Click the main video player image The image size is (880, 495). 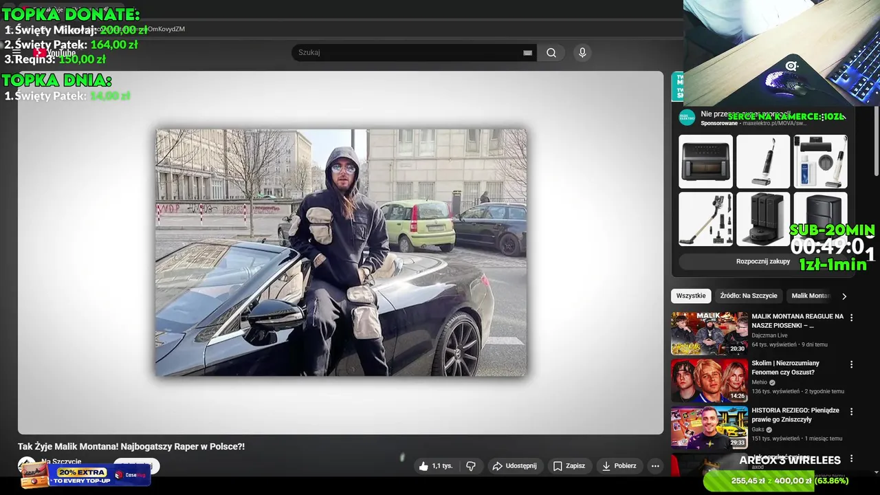(x=341, y=252)
